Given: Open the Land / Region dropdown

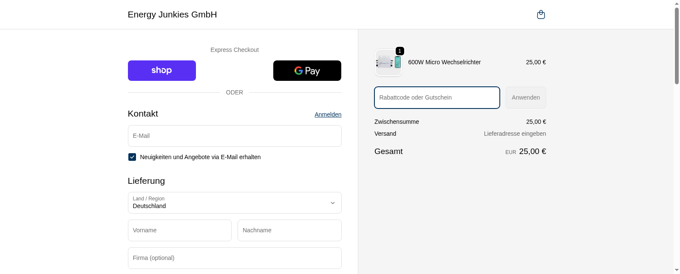Looking at the screenshot, I should coord(234,203).
